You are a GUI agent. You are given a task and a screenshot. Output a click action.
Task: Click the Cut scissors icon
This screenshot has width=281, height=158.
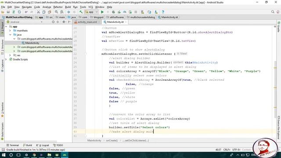coord(38,12)
